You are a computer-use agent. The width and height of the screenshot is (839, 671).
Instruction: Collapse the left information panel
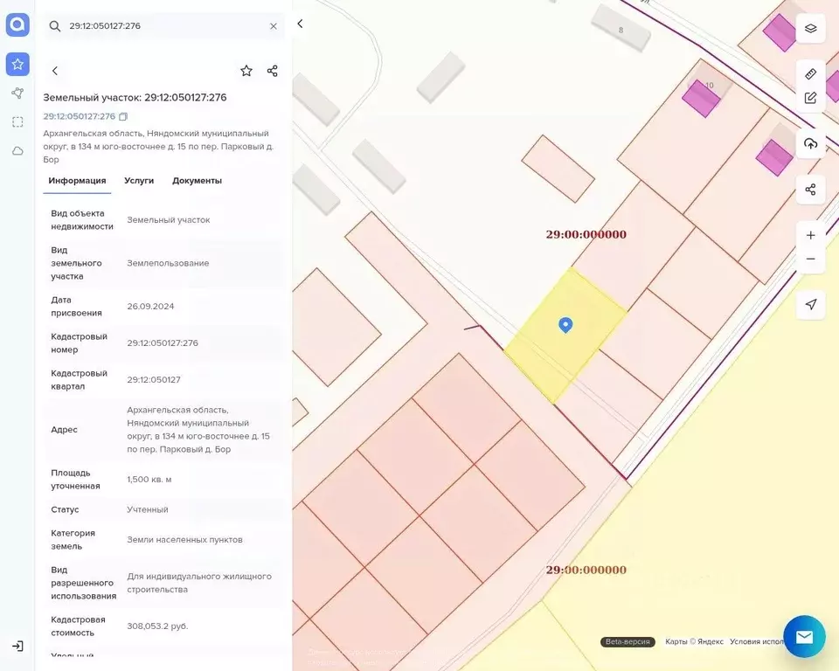point(300,24)
